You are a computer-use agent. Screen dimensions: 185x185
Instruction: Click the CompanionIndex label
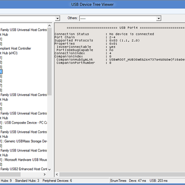coord(69,57)
